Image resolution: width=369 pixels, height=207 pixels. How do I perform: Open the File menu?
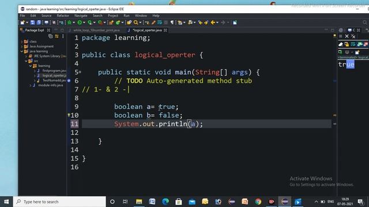[22, 16]
